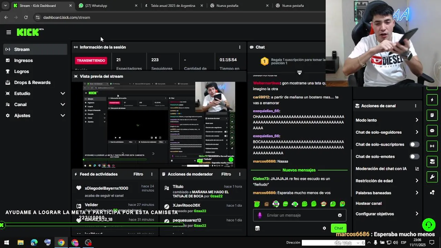
Task: Click the channel camera widget icon in right rail
Action: 432,162
